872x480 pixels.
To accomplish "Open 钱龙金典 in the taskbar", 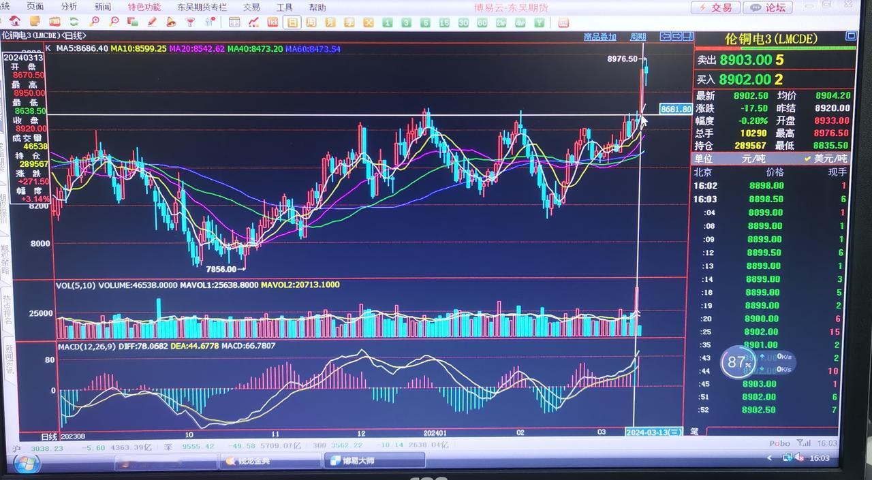I will tap(270, 461).
